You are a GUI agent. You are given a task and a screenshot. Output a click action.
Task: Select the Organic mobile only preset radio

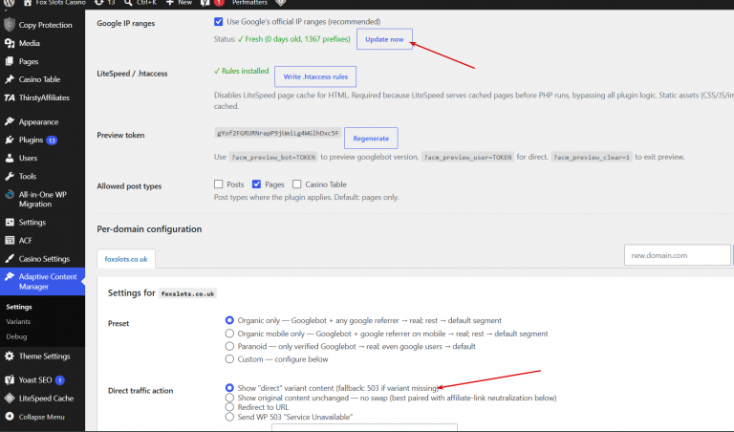point(229,334)
